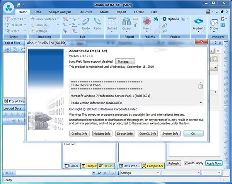Click the Redo icon in Edit group
Image resolution: width=232 pixels, height=184 pixels.
point(97,21)
